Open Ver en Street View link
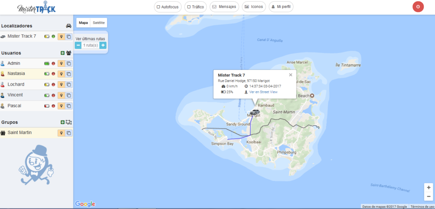This screenshot has width=435, height=209. point(263,92)
